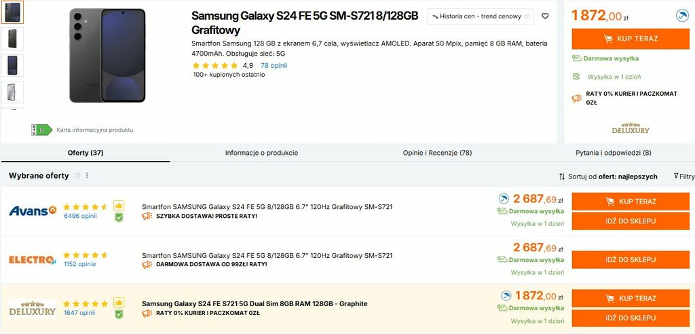Select the second product thumbnail image

point(13,39)
